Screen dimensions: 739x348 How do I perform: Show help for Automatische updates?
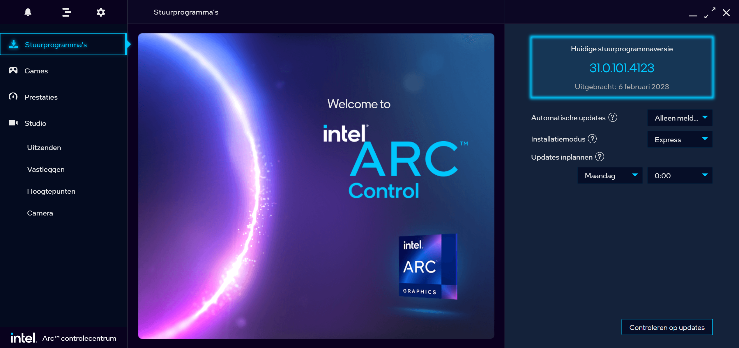pyautogui.click(x=613, y=117)
